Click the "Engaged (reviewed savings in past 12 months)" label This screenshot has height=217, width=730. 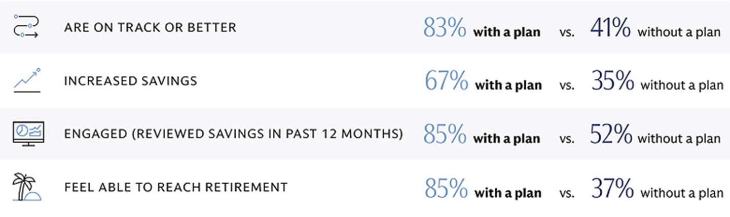(x=234, y=134)
